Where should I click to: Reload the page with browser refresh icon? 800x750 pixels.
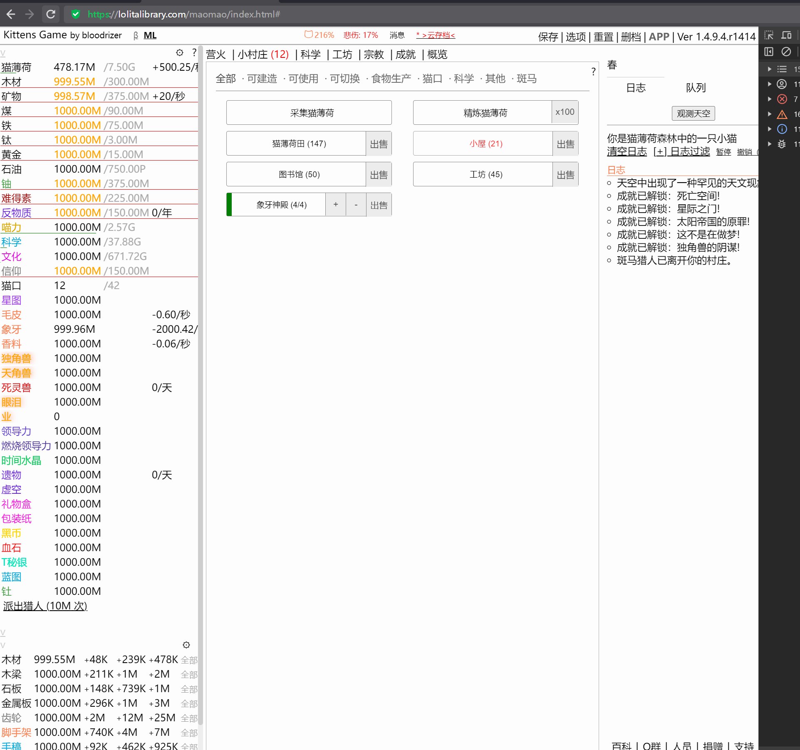[51, 14]
